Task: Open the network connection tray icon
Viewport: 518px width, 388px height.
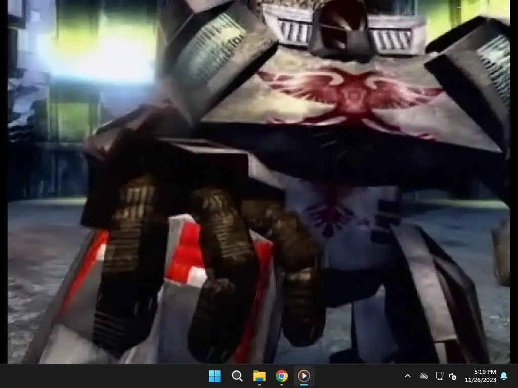Action: (440, 376)
